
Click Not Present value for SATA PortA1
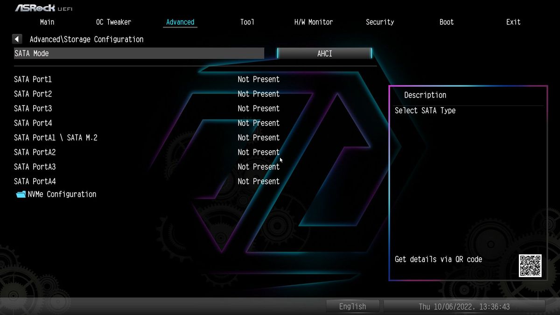click(259, 138)
